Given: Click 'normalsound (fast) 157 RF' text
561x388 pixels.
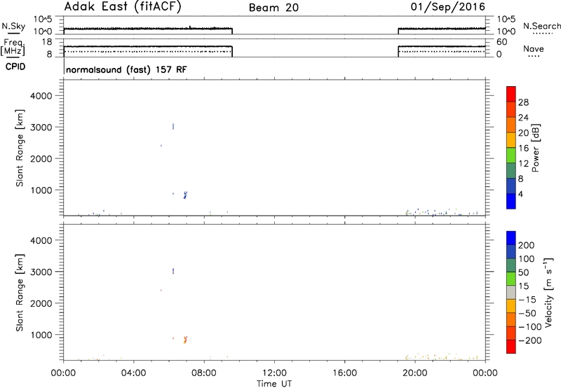Looking at the screenshot, I should pos(126,69).
